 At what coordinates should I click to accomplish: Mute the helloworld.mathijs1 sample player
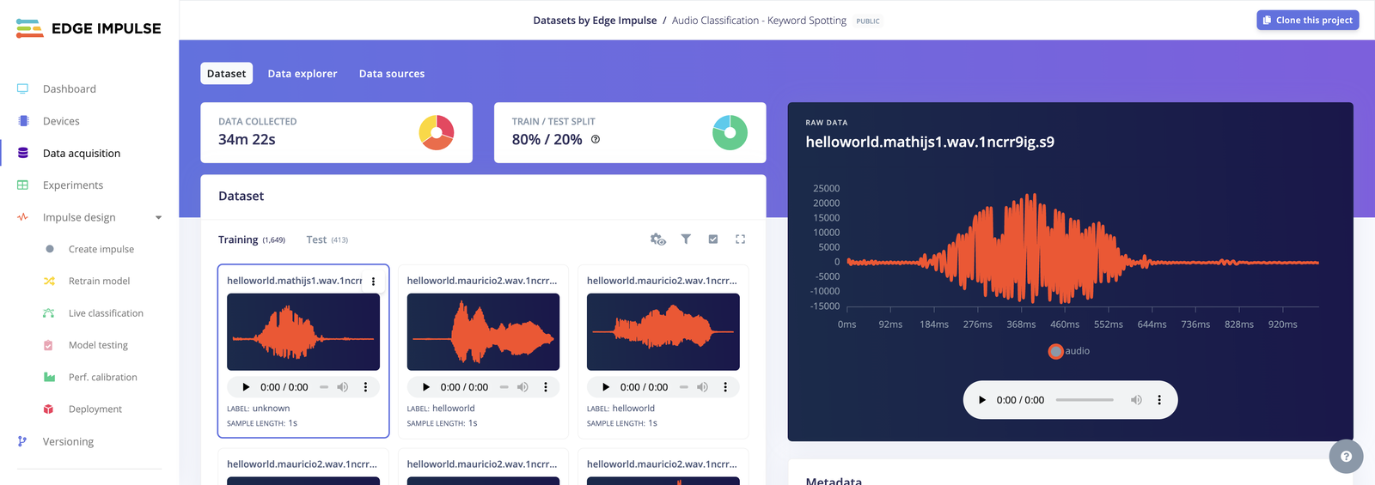pyautogui.click(x=343, y=387)
